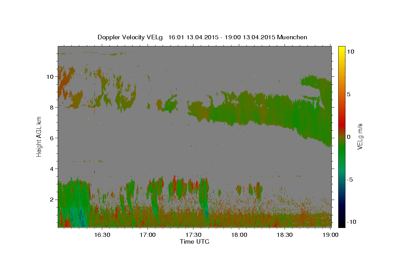Click the height tick label 4
410x273 pixels.
(x=52, y=169)
